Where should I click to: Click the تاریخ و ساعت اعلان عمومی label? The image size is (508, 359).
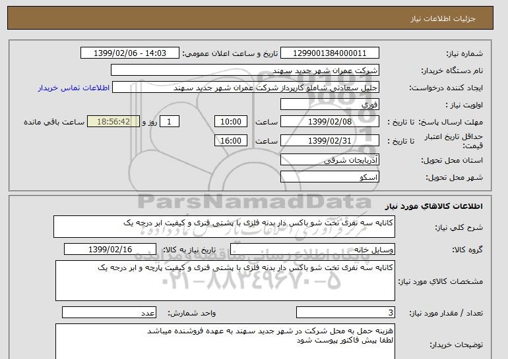click(x=230, y=53)
